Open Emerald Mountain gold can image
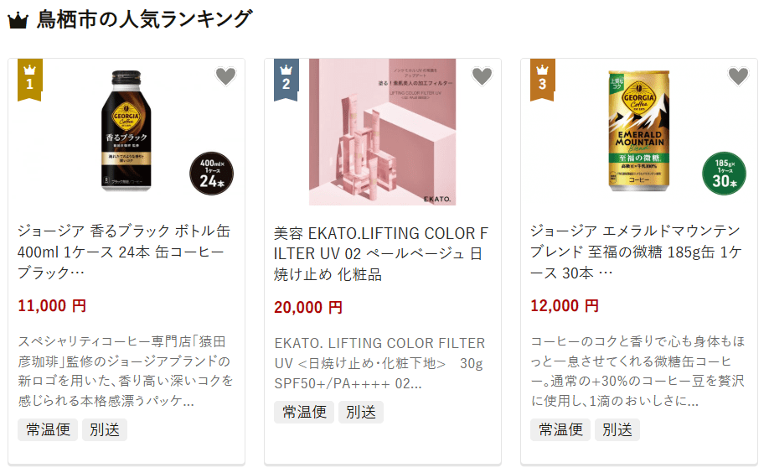The width and height of the screenshot is (769, 473). 639,131
